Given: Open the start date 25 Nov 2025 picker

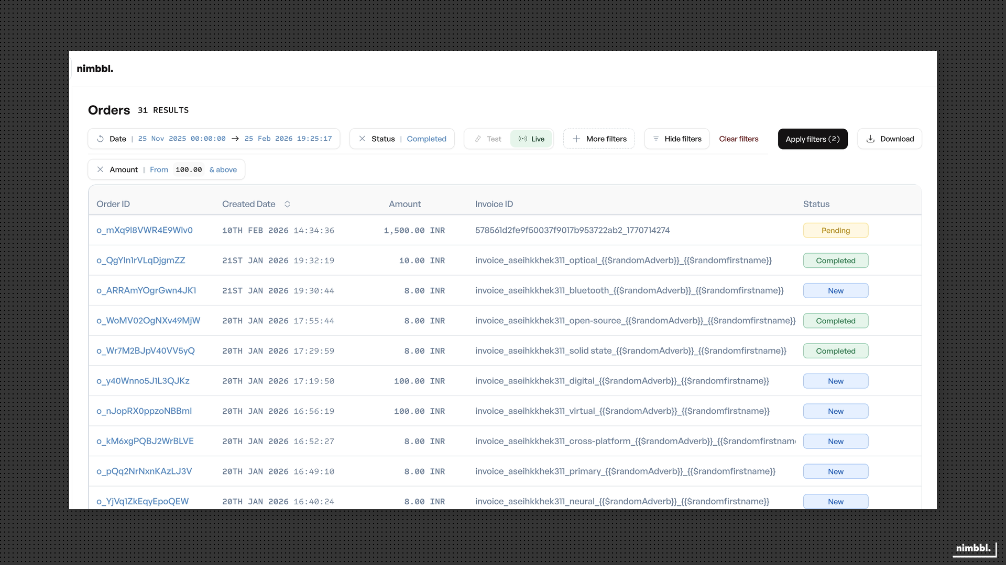Looking at the screenshot, I should pyautogui.click(x=182, y=139).
